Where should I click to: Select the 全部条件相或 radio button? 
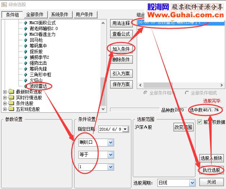click(x=187, y=93)
